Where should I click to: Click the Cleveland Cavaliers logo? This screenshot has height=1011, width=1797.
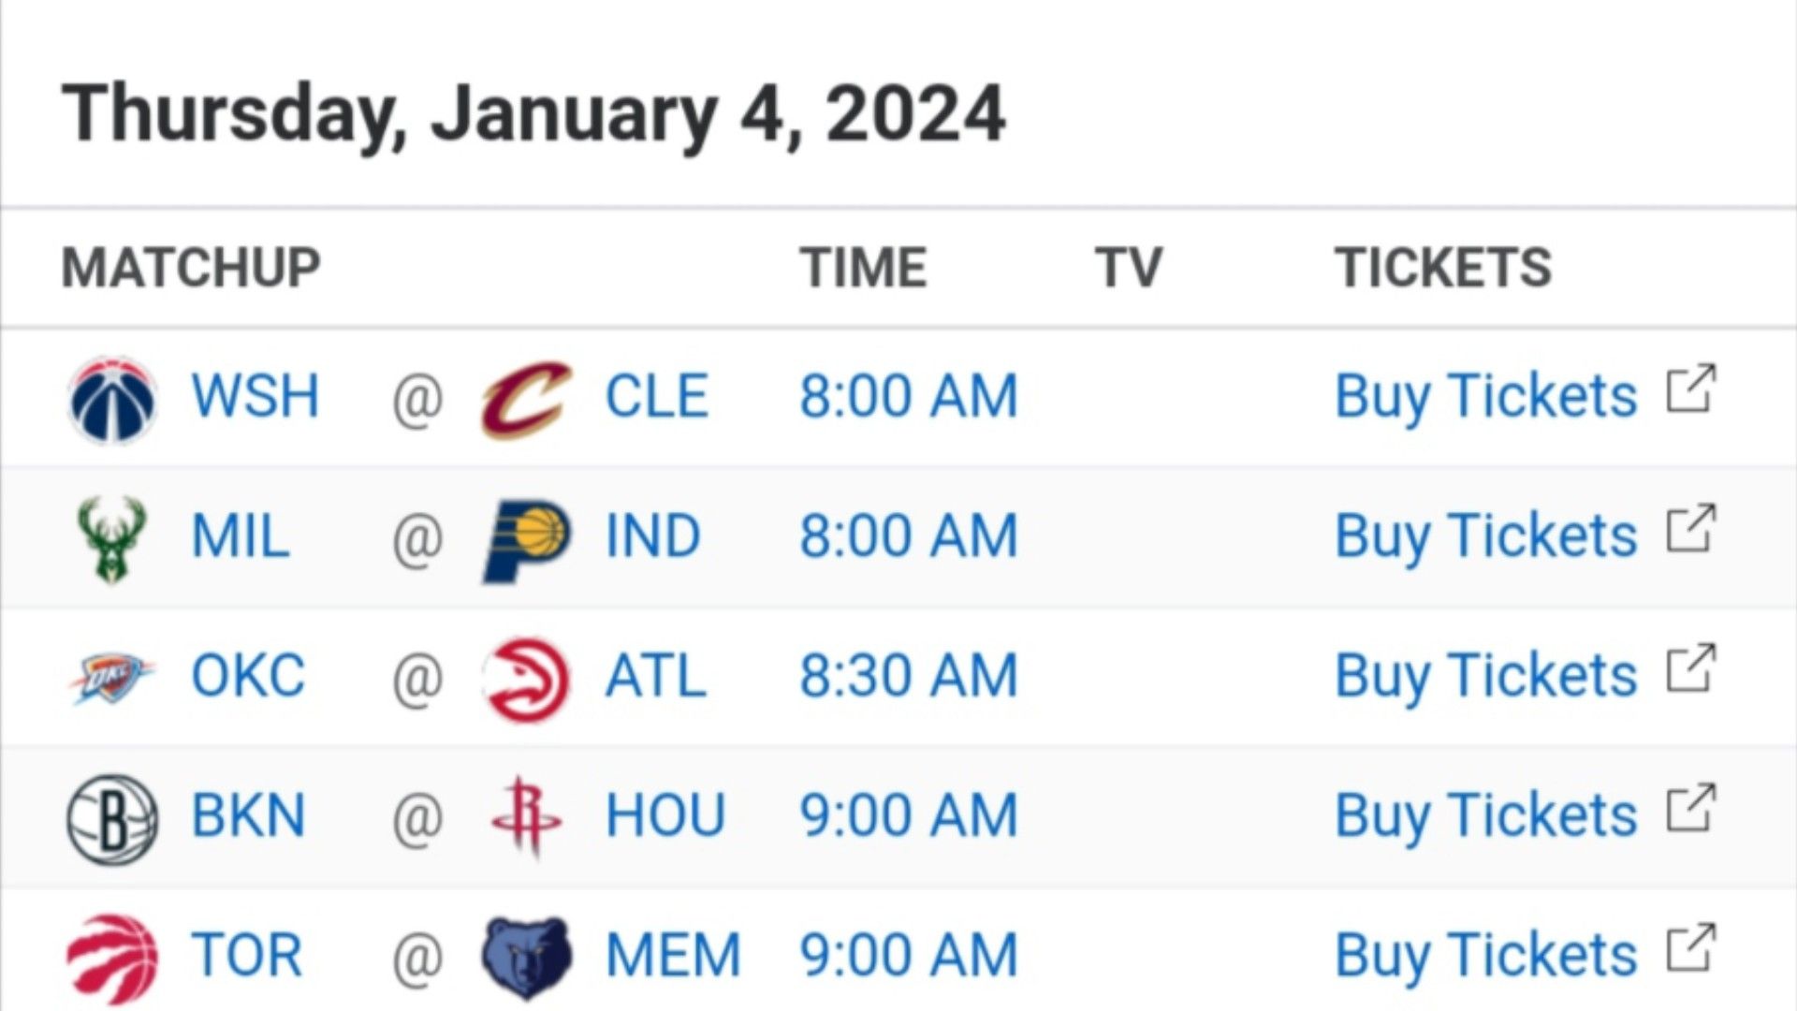point(525,400)
